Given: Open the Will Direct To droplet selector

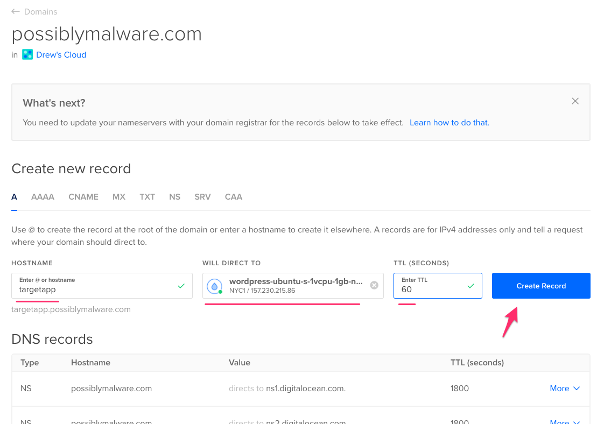Looking at the screenshot, I should (x=293, y=286).
